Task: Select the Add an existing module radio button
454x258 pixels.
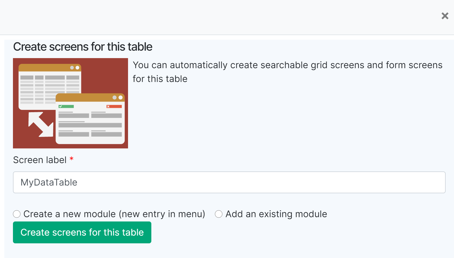Action: (x=219, y=214)
